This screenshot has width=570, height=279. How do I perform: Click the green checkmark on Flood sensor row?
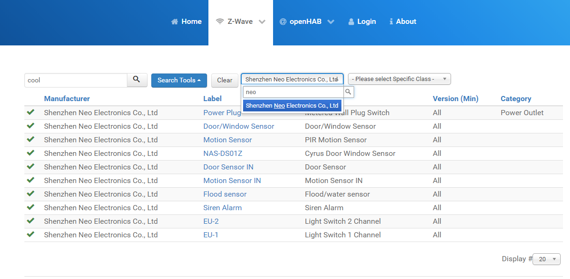coord(31,194)
